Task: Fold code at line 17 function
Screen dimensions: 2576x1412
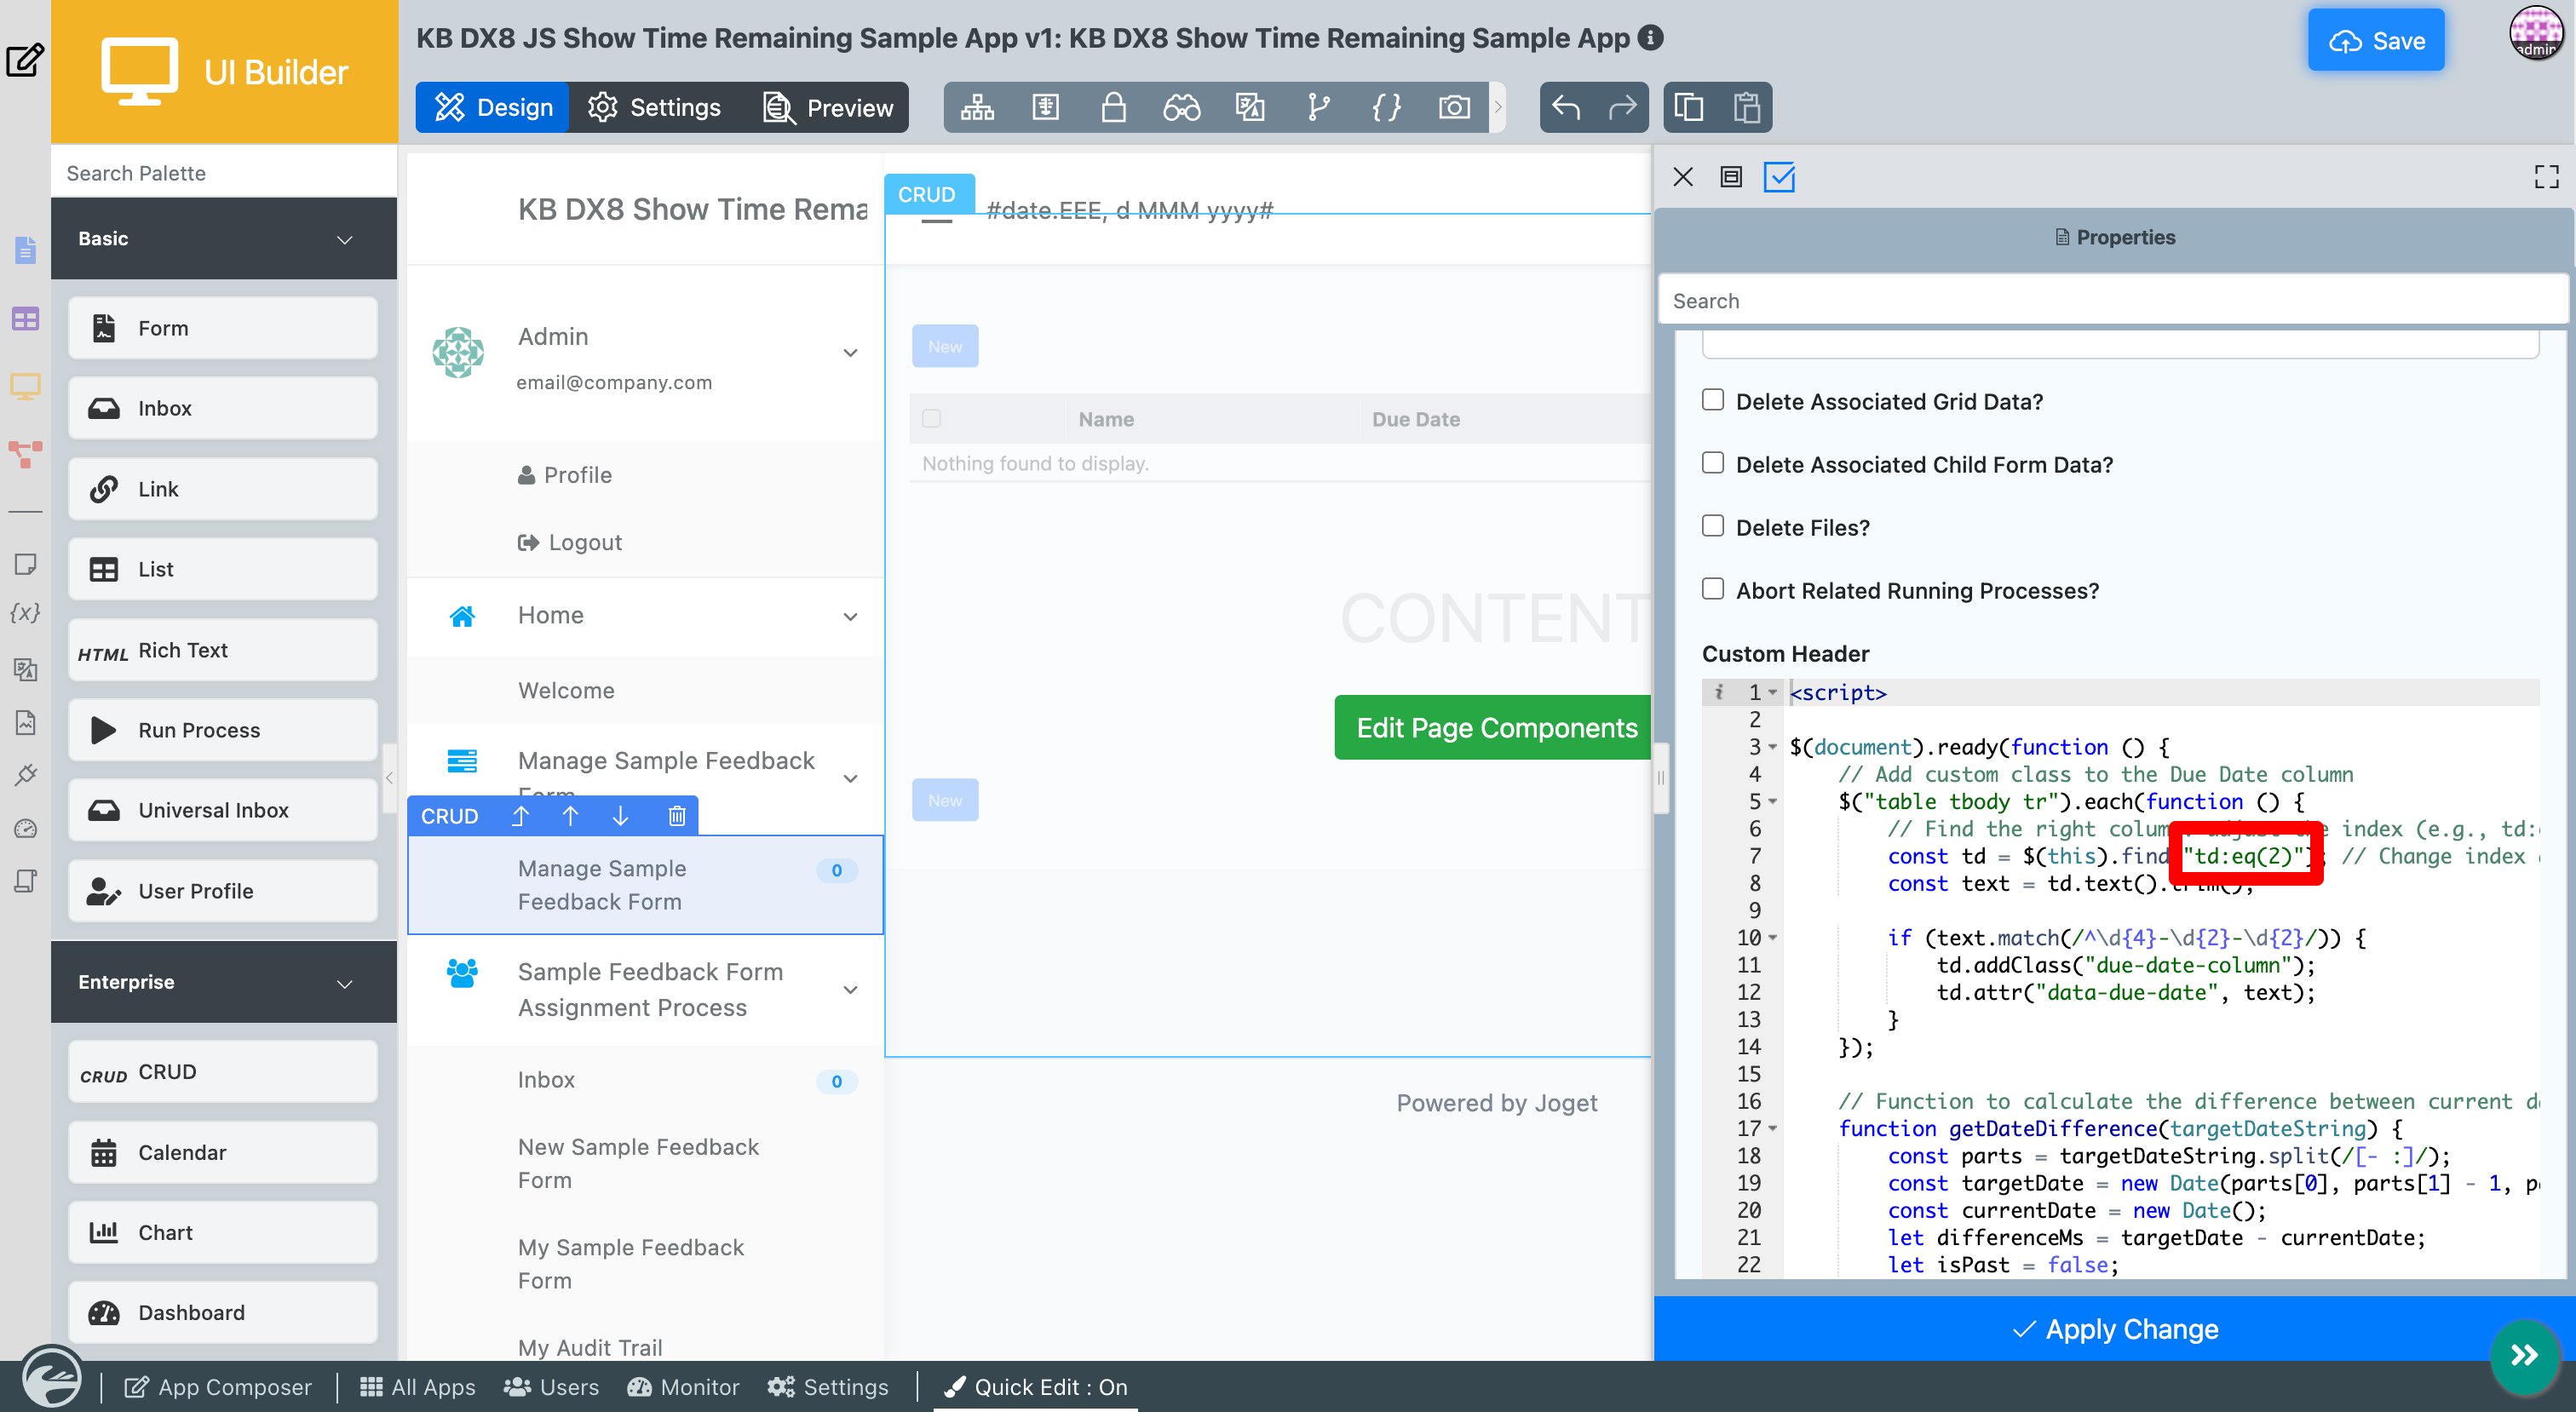Action: (1773, 1128)
